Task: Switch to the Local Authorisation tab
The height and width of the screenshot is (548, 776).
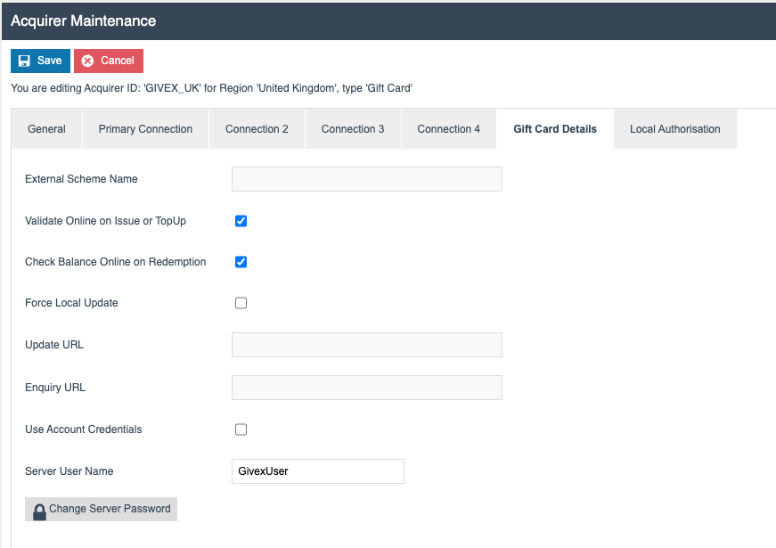Action: (674, 128)
